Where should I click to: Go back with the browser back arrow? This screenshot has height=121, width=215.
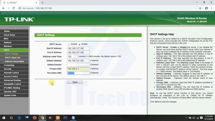3,8
